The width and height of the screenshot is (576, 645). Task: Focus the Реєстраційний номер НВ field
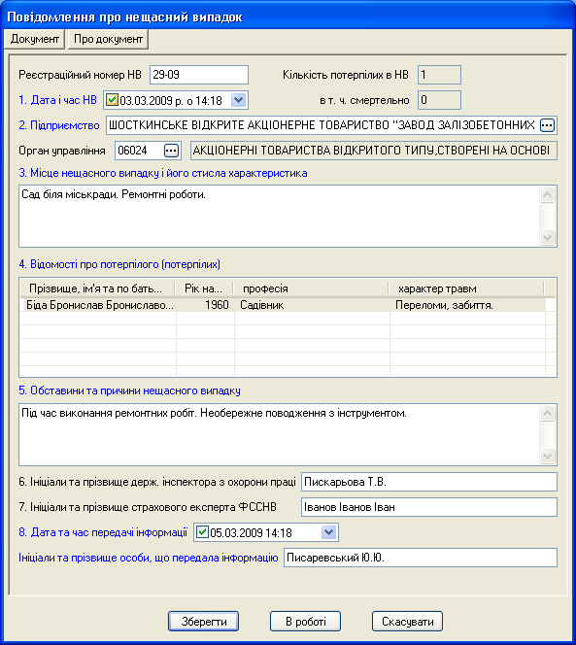pyautogui.click(x=199, y=75)
